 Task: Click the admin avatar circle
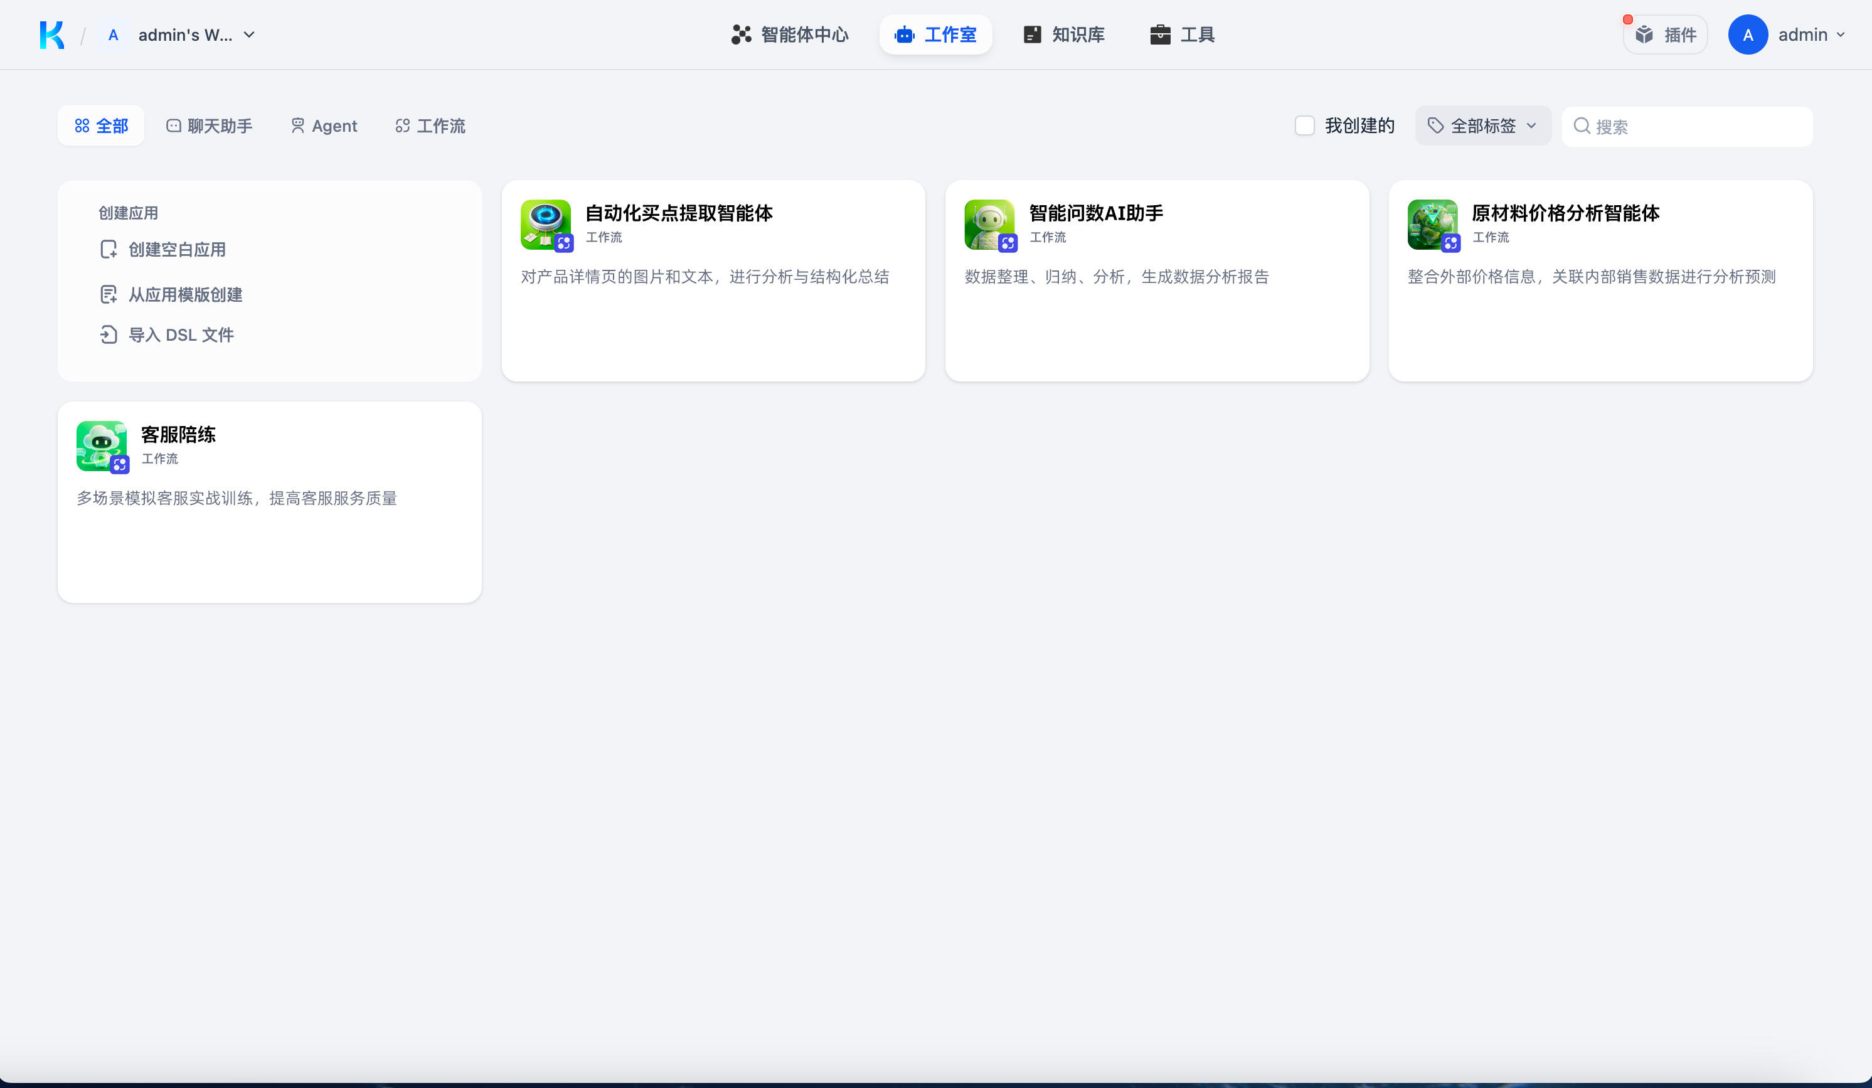tap(1747, 35)
